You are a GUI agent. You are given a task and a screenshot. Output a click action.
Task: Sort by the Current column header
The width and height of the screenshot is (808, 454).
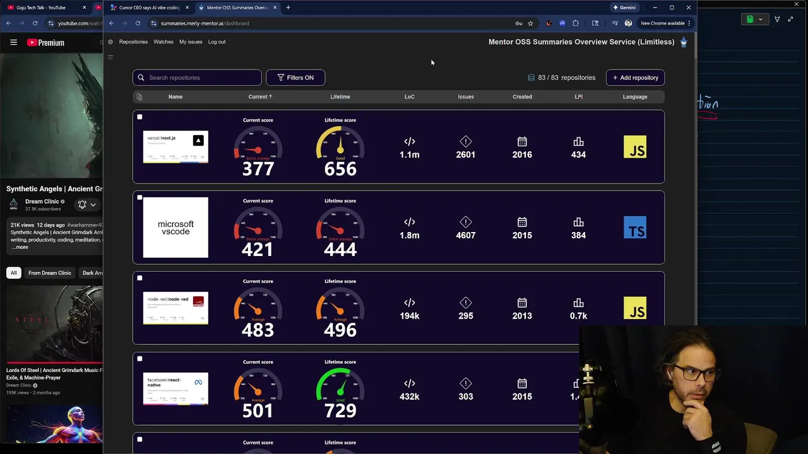coord(260,96)
